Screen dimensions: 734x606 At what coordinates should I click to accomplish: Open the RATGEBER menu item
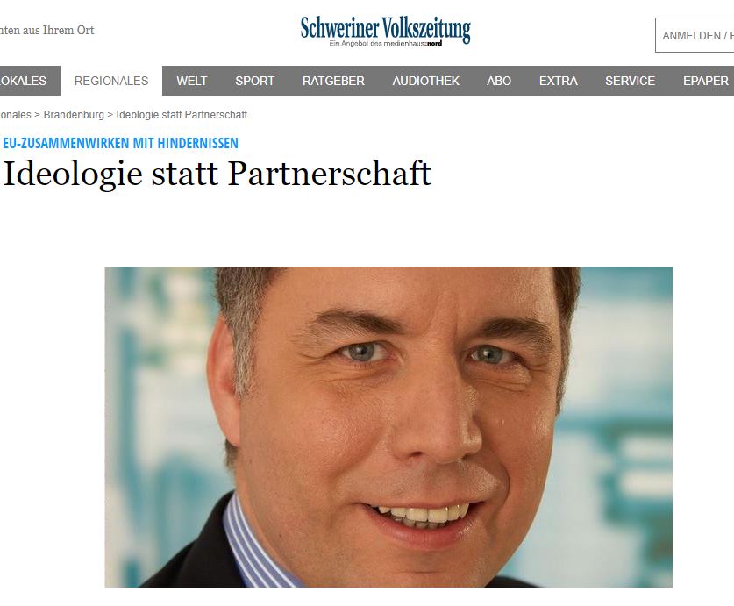click(333, 81)
